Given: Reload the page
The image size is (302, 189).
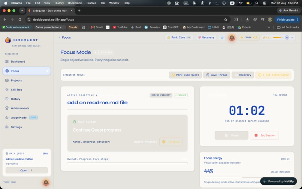Looking at the screenshot, I should (x=20, y=19).
